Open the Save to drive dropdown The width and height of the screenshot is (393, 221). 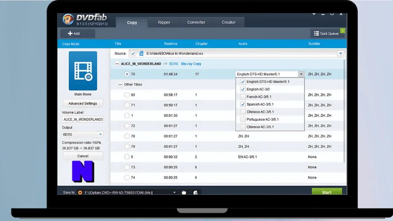(175, 193)
